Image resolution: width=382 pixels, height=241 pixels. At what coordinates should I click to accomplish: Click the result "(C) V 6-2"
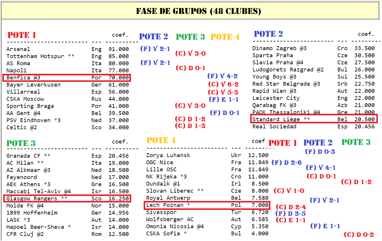pos(223,84)
